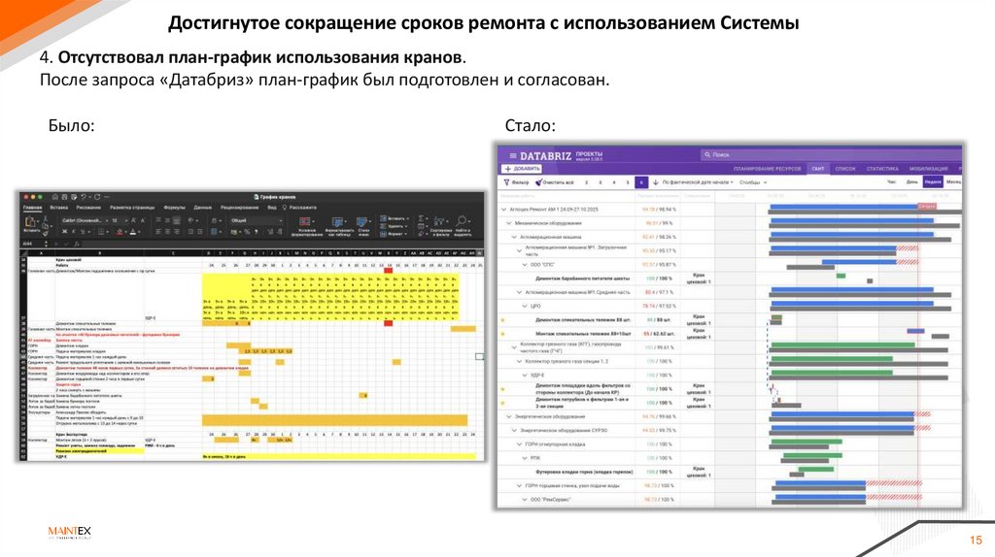Click Excel home icon in title bar
Viewport: 995px width, 557px height.
(54, 196)
